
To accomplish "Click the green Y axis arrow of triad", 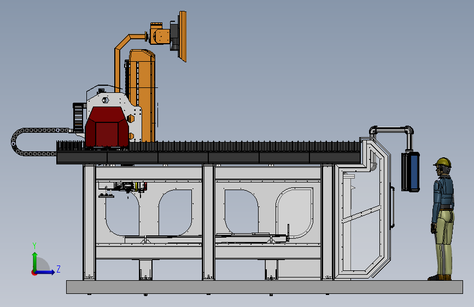I will [35, 261].
